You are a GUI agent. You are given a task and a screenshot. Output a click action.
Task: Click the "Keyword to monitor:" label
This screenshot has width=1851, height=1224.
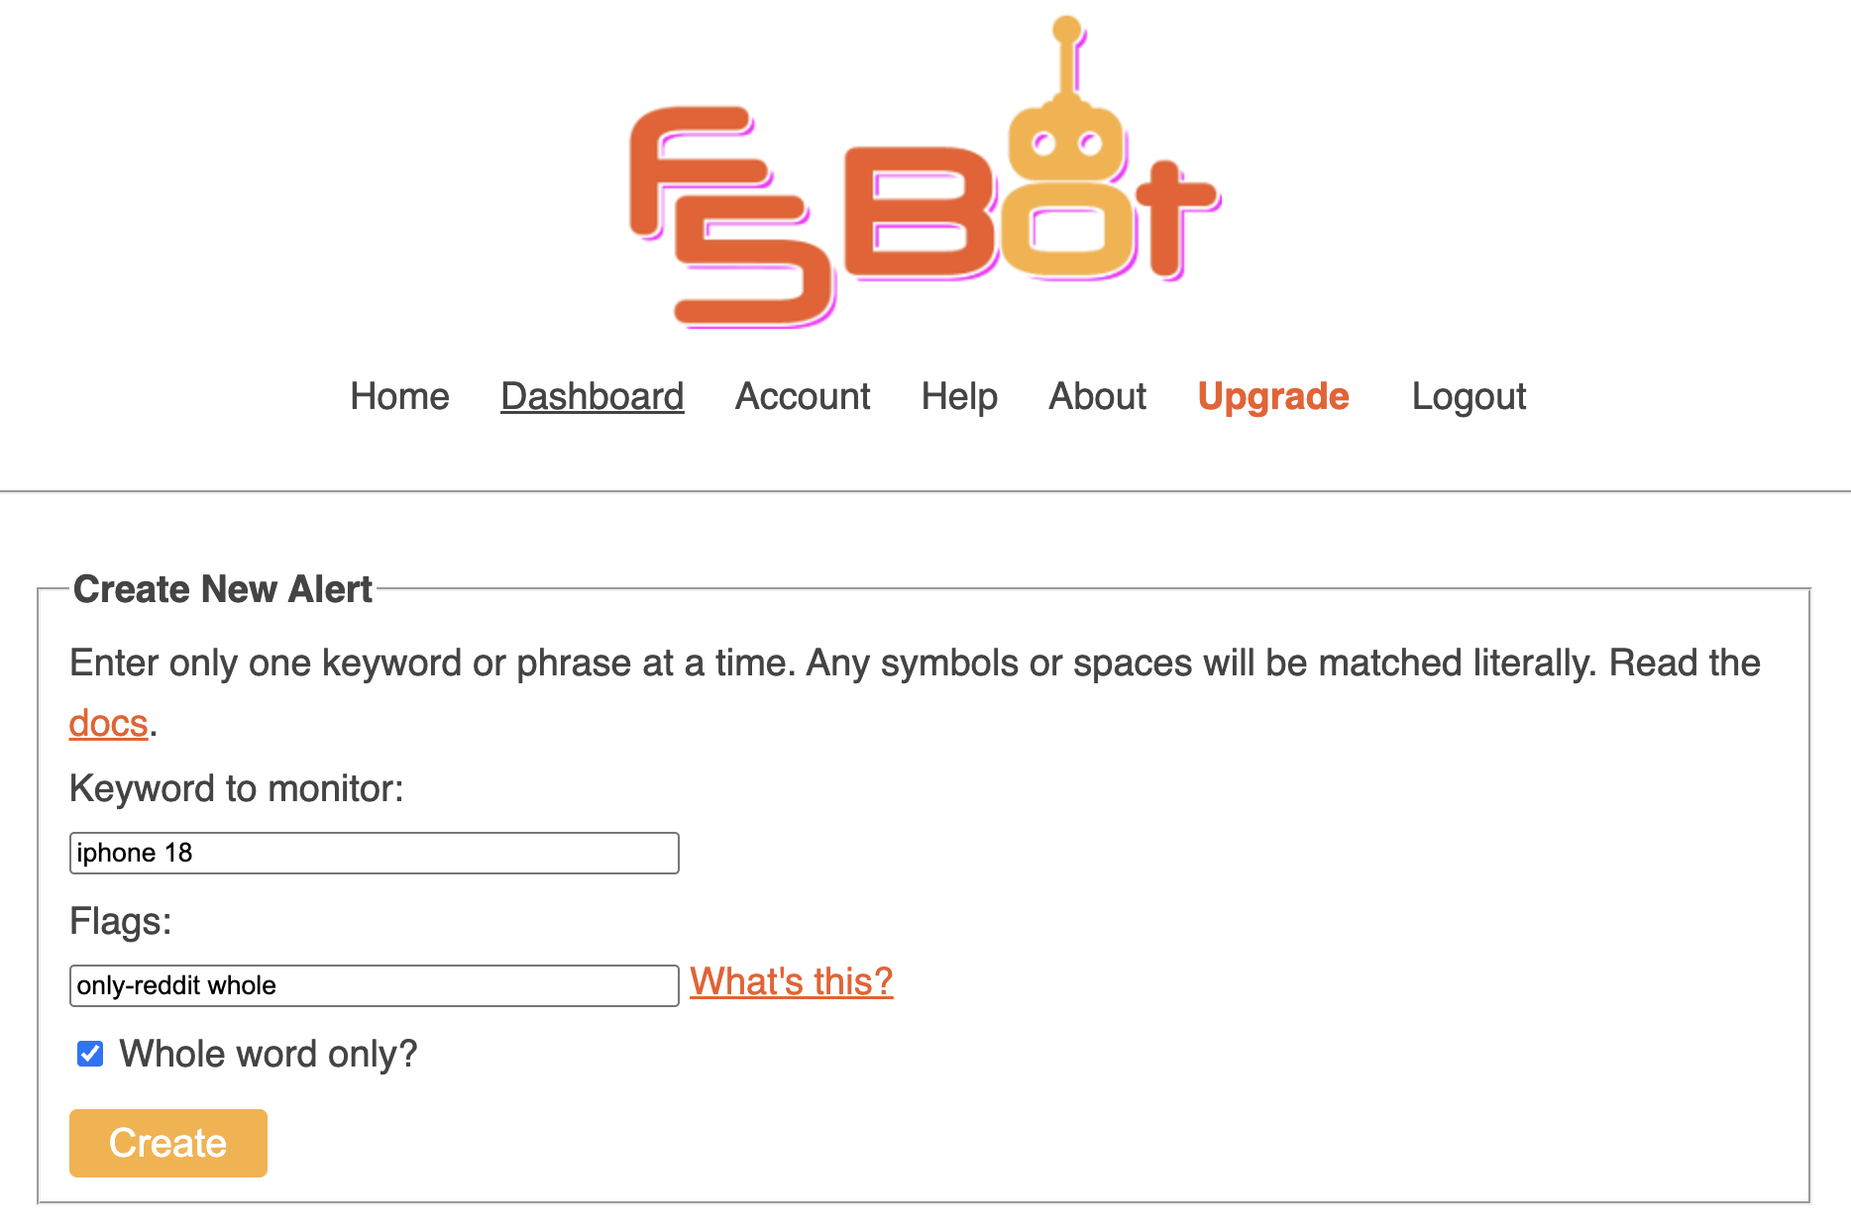point(236,788)
